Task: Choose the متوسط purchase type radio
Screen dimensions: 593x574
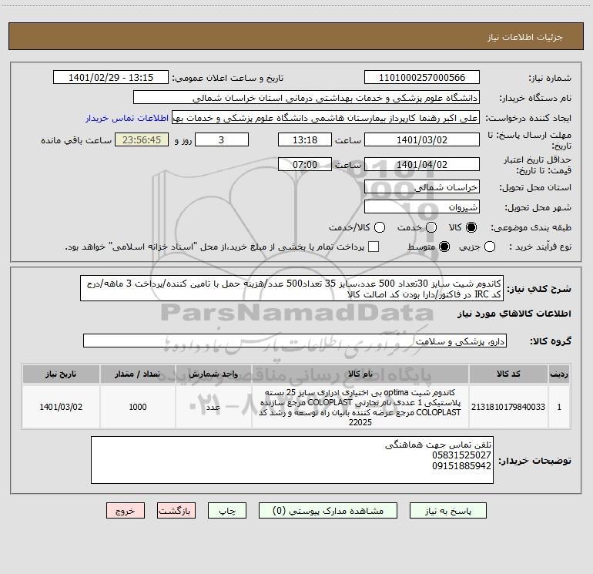Action: coord(444,247)
